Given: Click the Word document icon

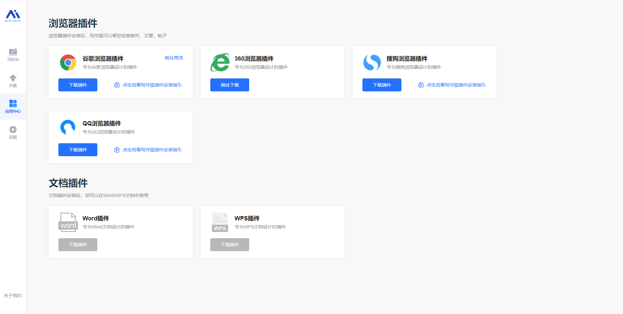Looking at the screenshot, I should pyautogui.click(x=68, y=222).
